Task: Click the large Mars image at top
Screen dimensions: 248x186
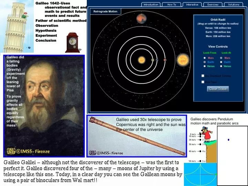Action: 142,19
